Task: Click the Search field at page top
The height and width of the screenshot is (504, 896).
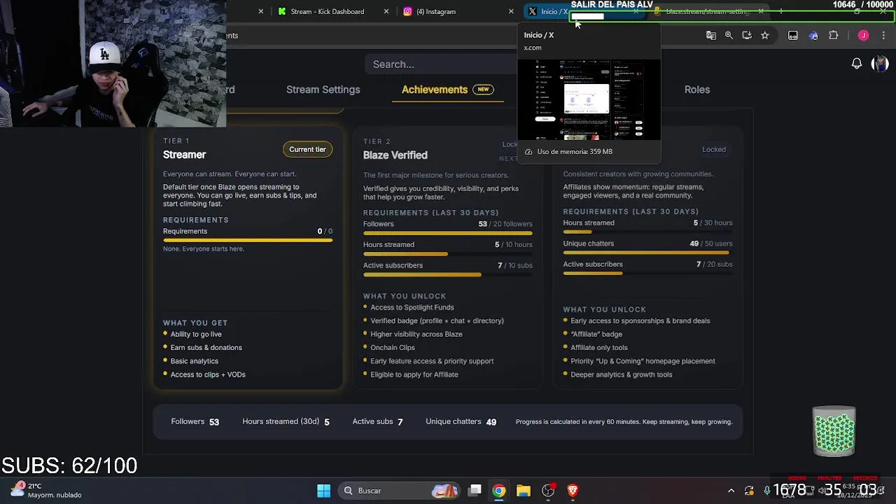Action: 441,64
